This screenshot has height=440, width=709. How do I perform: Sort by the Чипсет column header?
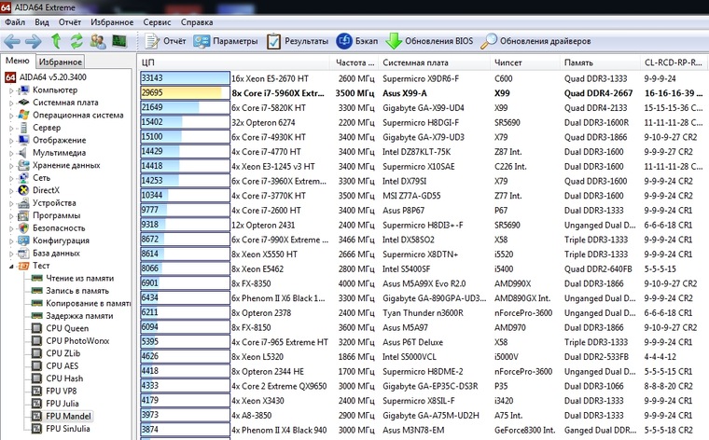pos(524,62)
